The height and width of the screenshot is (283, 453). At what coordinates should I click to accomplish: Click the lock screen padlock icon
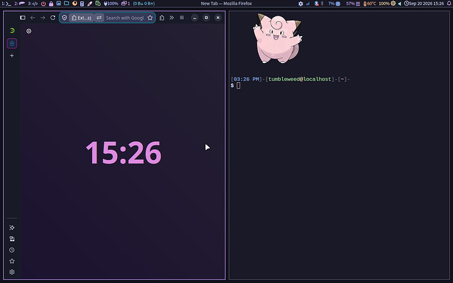pos(51,4)
